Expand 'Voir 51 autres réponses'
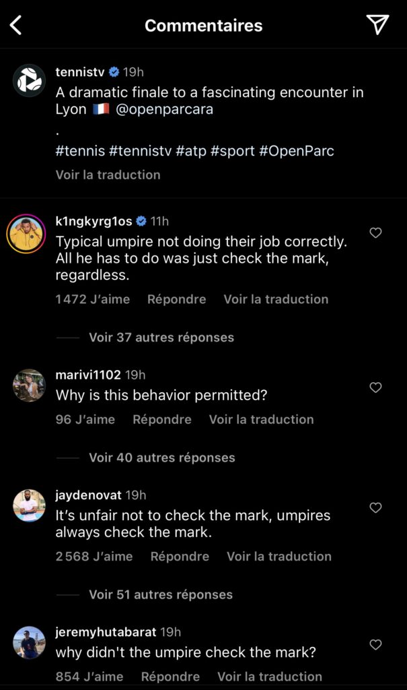Viewport: 407px width, 690px height. click(x=161, y=595)
